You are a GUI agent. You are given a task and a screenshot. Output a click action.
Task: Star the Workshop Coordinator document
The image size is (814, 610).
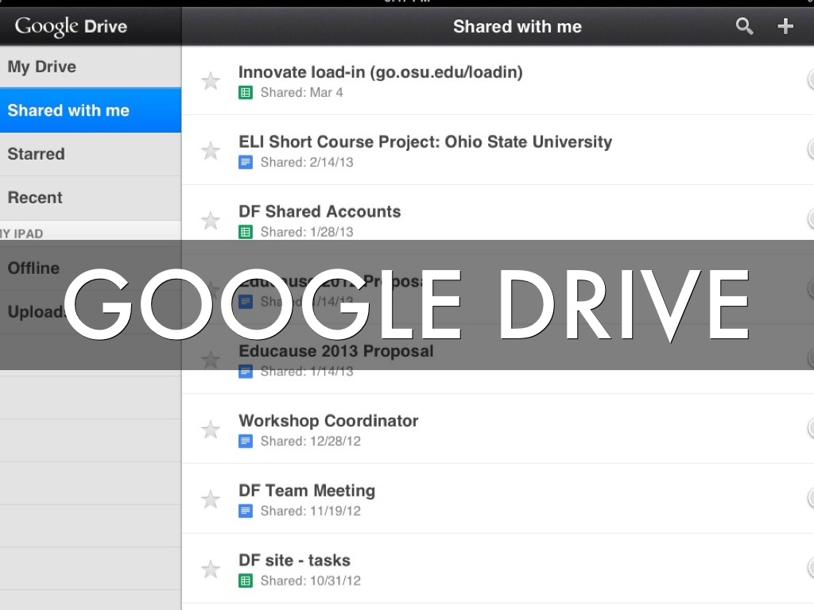click(211, 430)
